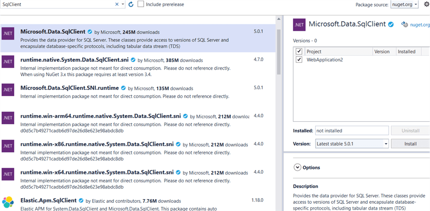This screenshot has width=430, height=211.
Task: Click .NET icon of Microsoft.Data.SqlClient.SNI.runtime package
Action: pyautogui.click(x=8, y=90)
